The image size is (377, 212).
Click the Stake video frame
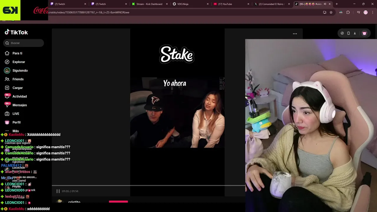point(177,112)
